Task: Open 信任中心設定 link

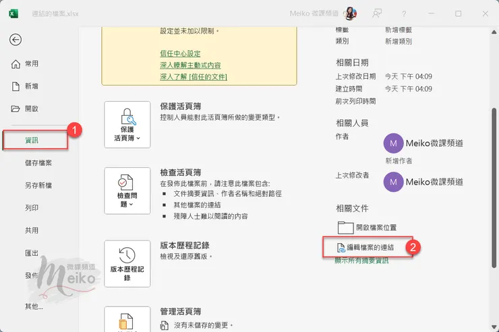Action: (180, 53)
